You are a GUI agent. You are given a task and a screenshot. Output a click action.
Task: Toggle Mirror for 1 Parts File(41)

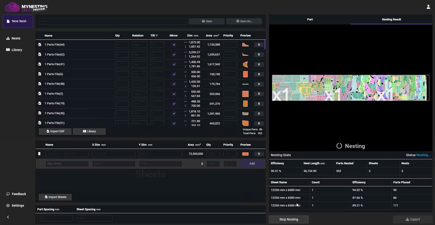tap(174, 64)
